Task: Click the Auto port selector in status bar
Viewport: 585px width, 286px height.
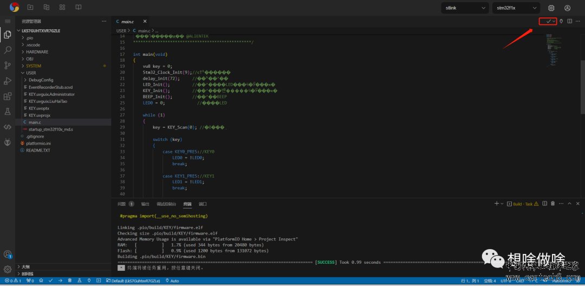Action: [172, 281]
